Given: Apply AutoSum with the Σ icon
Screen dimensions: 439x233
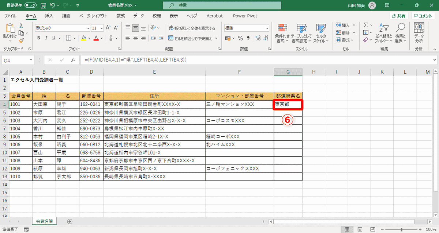Looking at the screenshot, I should 366,24.
